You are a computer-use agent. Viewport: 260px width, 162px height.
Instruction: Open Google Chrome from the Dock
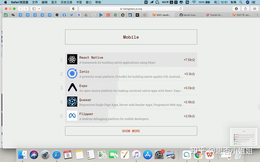(198, 155)
